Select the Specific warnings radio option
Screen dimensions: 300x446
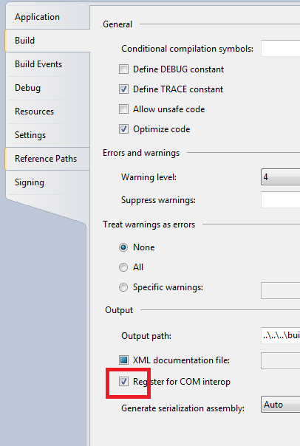click(123, 287)
